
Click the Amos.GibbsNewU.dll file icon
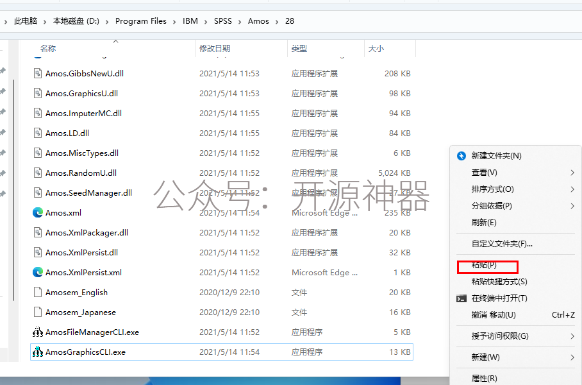(x=37, y=73)
